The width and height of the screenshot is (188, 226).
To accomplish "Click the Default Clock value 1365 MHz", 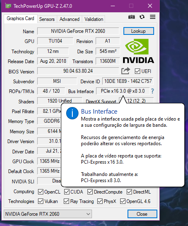I will point(49,171).
